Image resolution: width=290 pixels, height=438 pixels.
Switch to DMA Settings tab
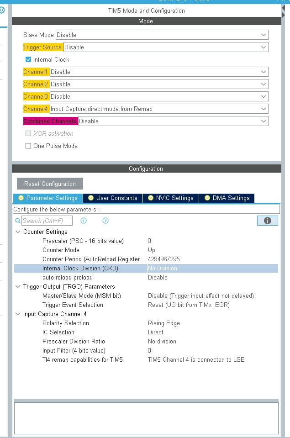point(227,198)
